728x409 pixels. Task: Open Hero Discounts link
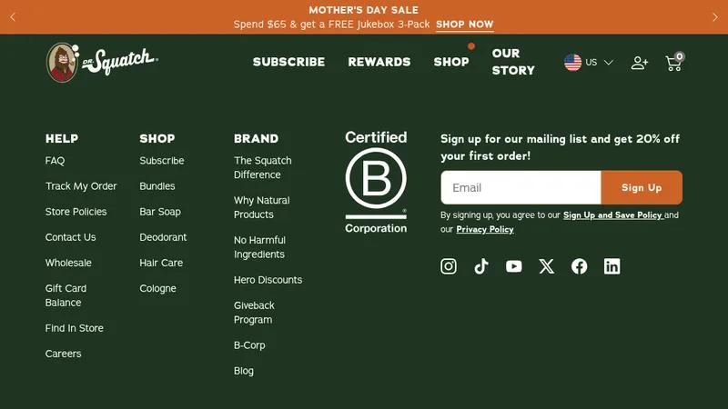tap(268, 280)
